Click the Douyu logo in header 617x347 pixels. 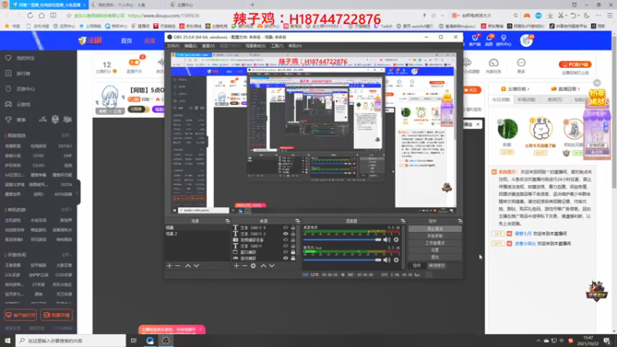[x=90, y=41]
